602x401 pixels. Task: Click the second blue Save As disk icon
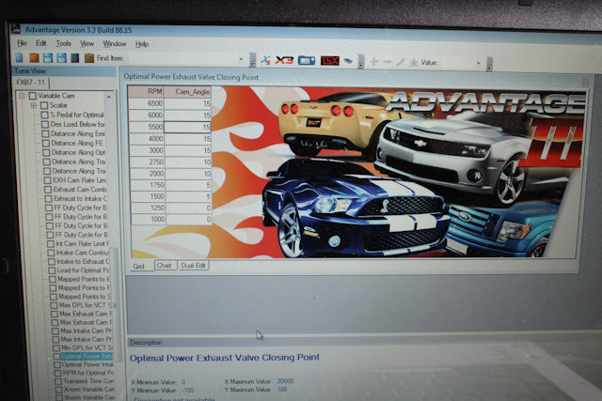(61, 58)
